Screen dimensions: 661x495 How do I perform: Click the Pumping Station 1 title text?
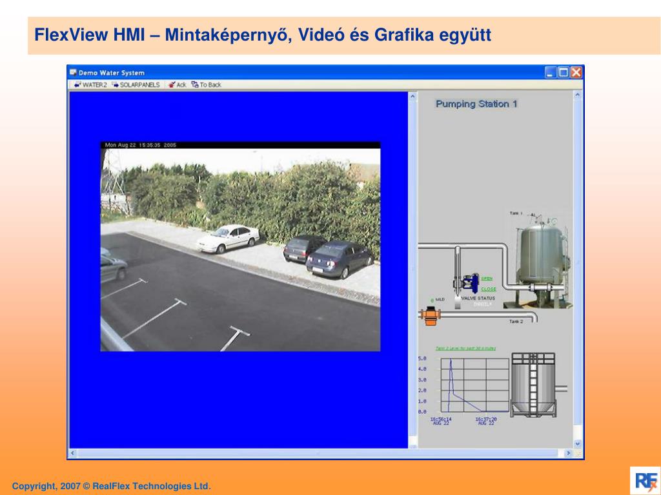tap(476, 104)
